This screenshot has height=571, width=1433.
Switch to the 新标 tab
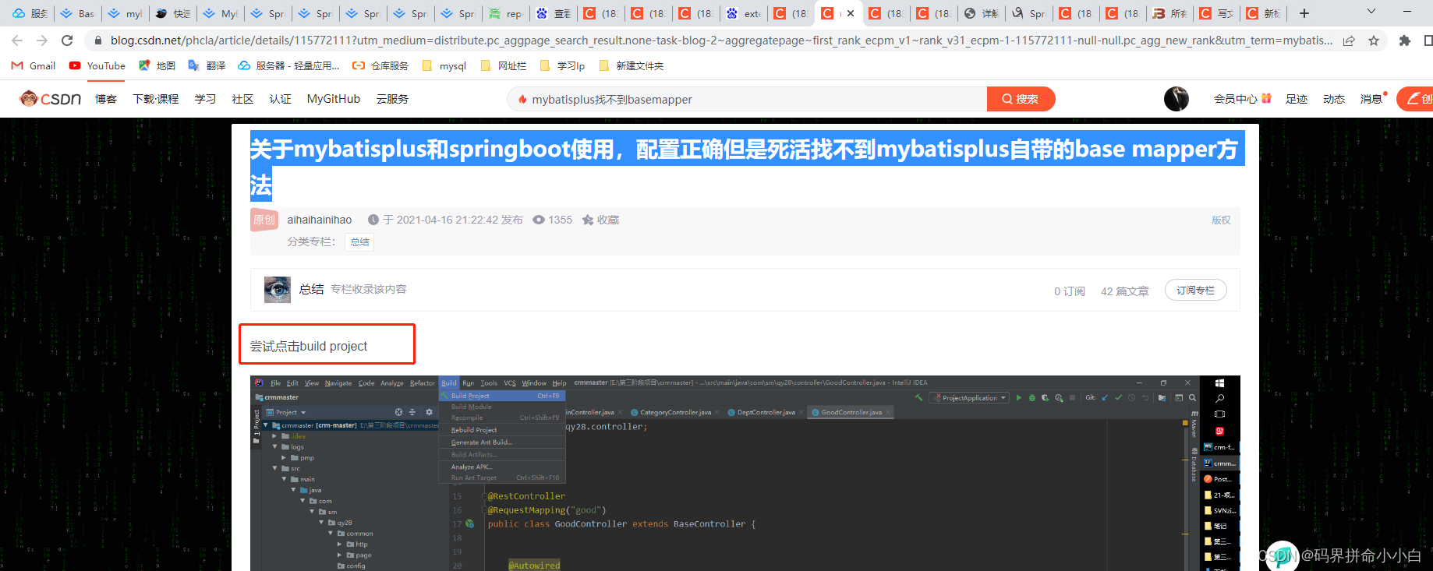coord(1264,13)
